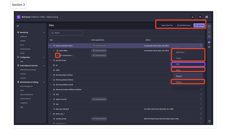Open Dashboard in sidebar

[23, 37]
